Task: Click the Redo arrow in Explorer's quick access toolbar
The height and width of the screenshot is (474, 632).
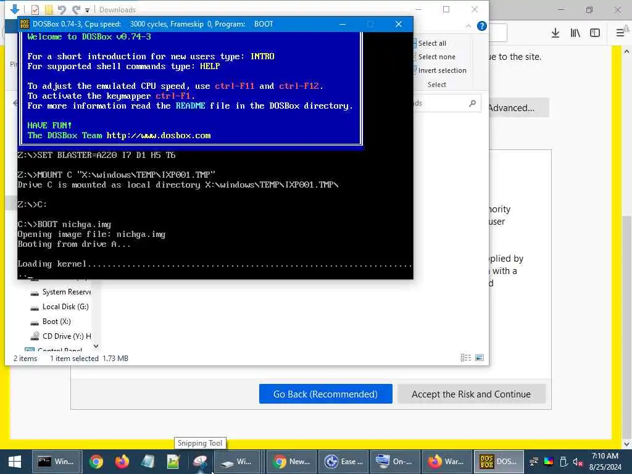Action: [76, 9]
